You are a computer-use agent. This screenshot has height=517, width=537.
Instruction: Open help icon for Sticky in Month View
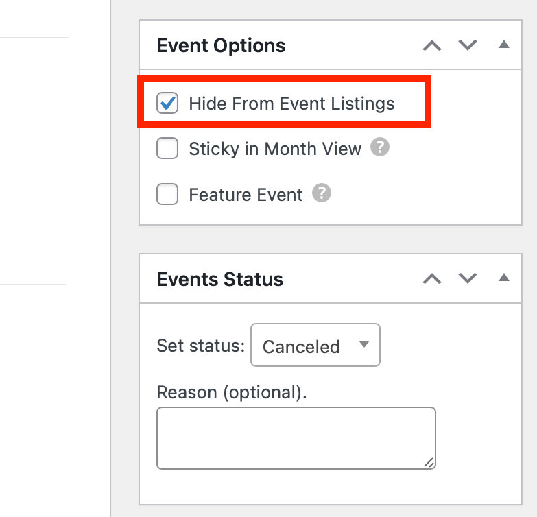point(380,147)
